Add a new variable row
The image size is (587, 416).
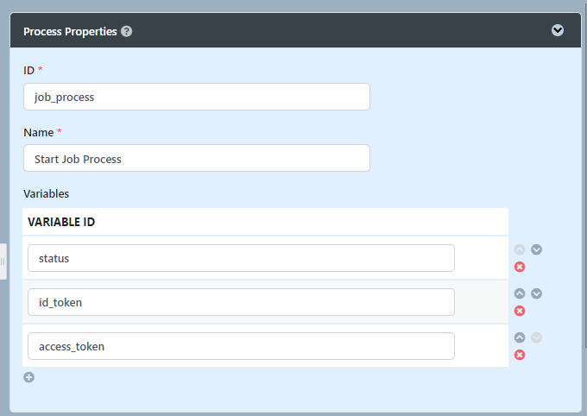click(28, 377)
